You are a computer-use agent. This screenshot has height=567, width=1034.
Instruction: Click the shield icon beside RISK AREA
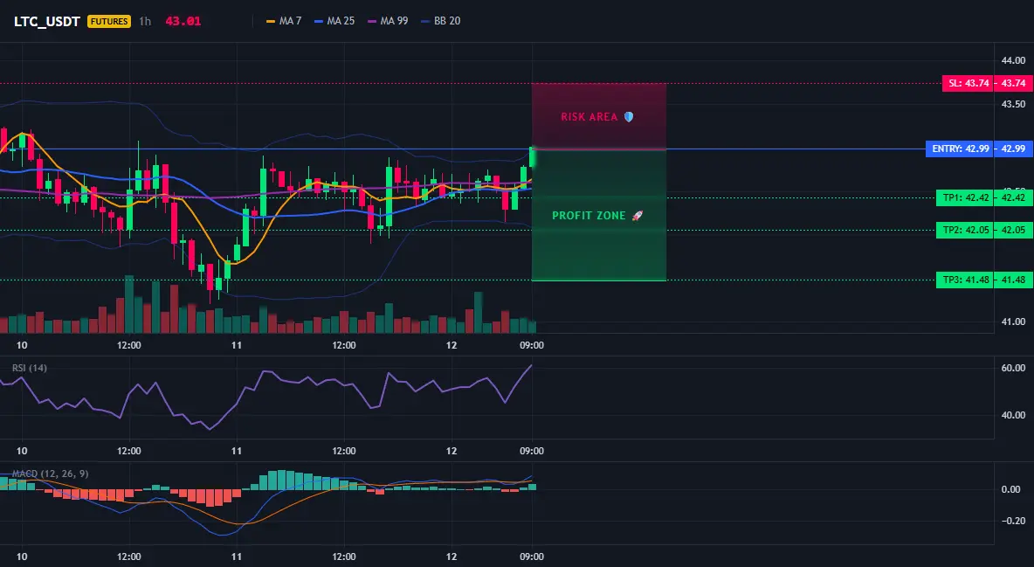pos(629,117)
